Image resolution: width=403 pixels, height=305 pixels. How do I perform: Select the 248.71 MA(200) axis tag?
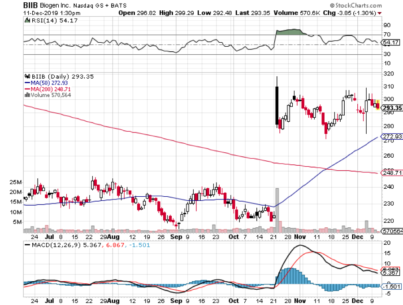tap(390, 172)
